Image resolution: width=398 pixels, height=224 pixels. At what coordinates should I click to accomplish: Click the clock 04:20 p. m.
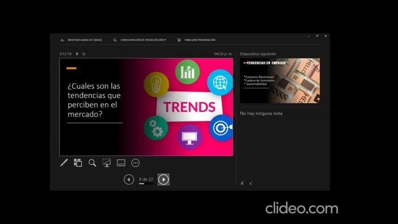point(223,54)
